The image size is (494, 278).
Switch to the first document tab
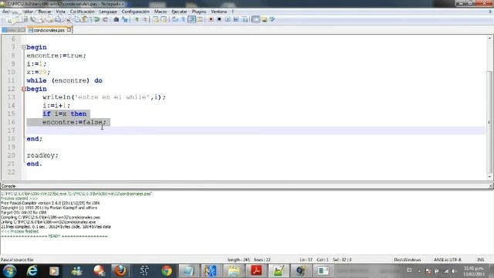tap(14, 30)
